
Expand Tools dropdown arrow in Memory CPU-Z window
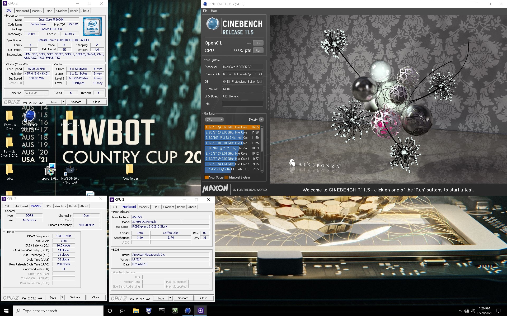pos(62,297)
